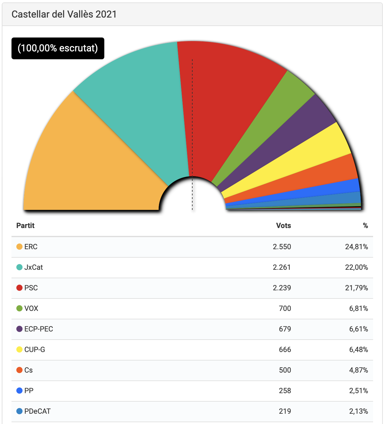Click the PP blue legend dot
This screenshot has height=424, width=387.
pyautogui.click(x=19, y=391)
